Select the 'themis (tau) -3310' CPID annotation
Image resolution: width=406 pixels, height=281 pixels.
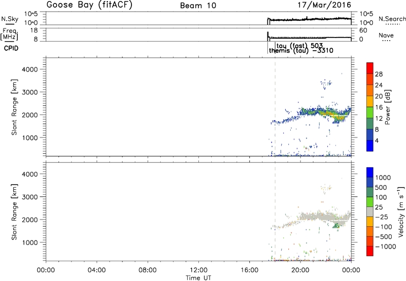click(x=301, y=50)
